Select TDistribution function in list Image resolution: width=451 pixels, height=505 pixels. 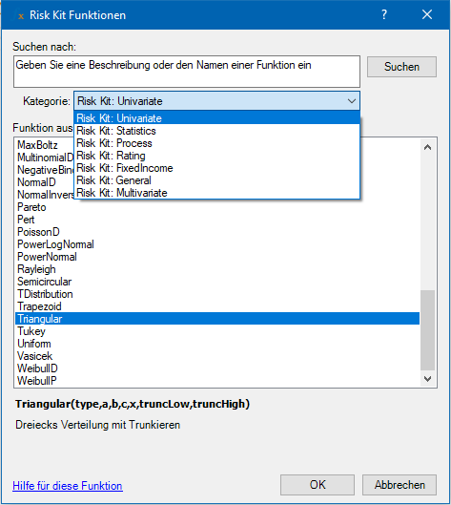(217, 294)
